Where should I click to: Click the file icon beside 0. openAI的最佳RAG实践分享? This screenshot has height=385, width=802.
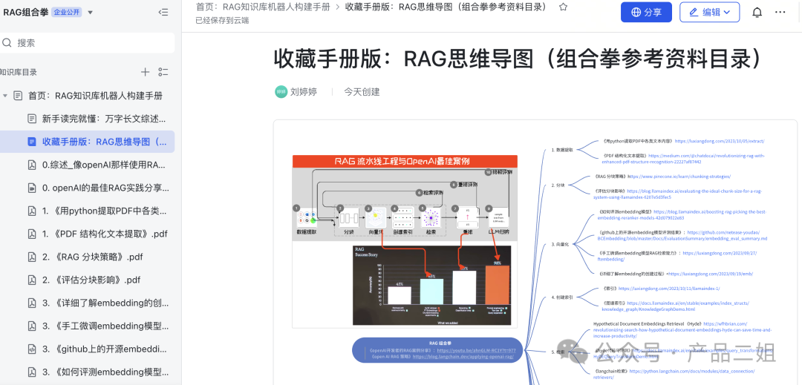(32, 188)
